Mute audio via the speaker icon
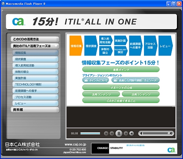 [141, 133]
